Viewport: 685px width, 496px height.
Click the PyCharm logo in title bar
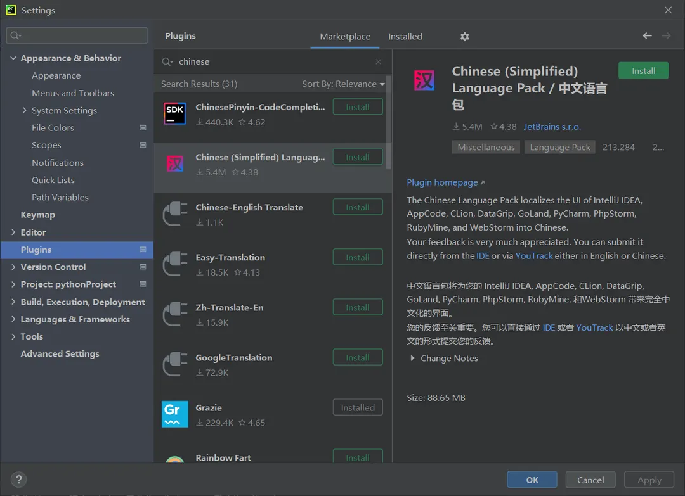11,10
